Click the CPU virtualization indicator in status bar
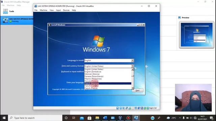Screen dimensions: 216x121 click(x=142, y=108)
